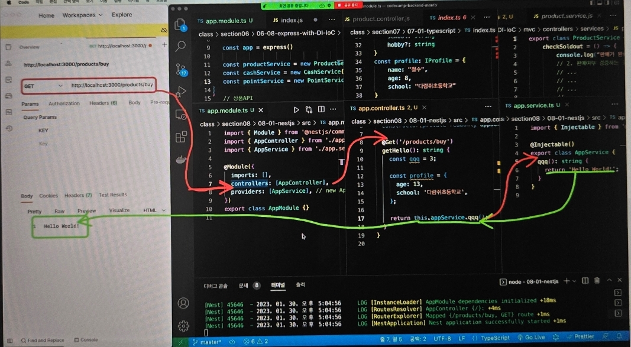Open Source Control with badge 17
Image resolution: width=631 pixels, height=347 pixels.
coord(182,69)
